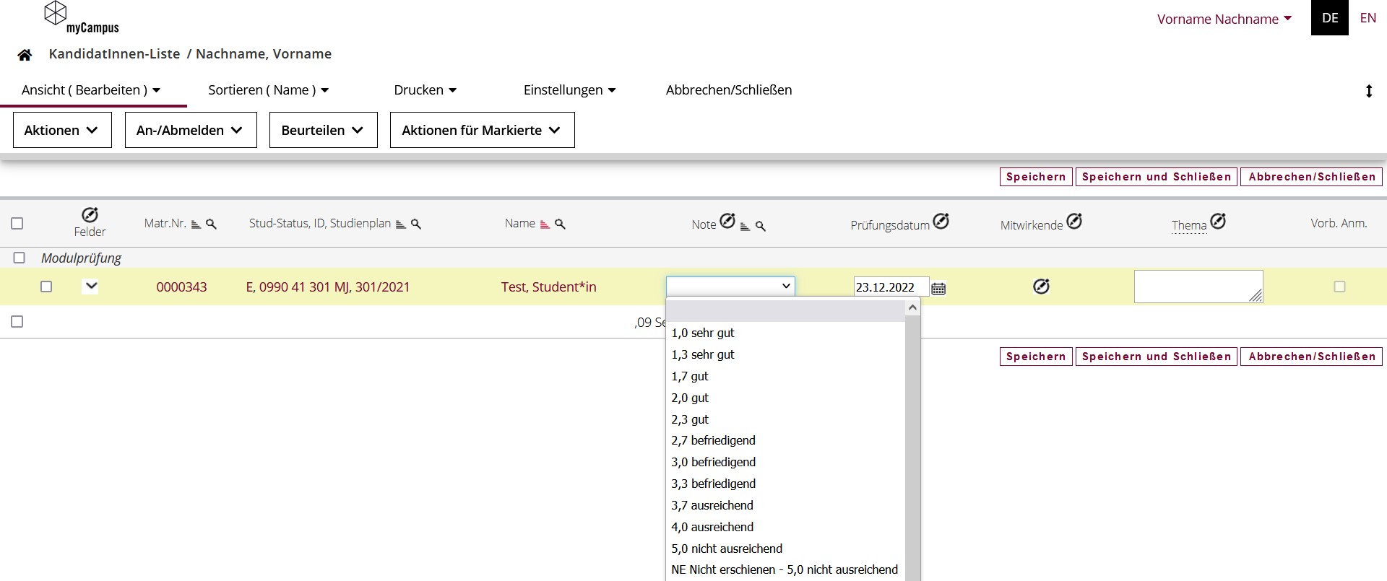1387x581 pixels.
Task: Click top-right Abbrechen/Schließen button
Action: 1312,177
